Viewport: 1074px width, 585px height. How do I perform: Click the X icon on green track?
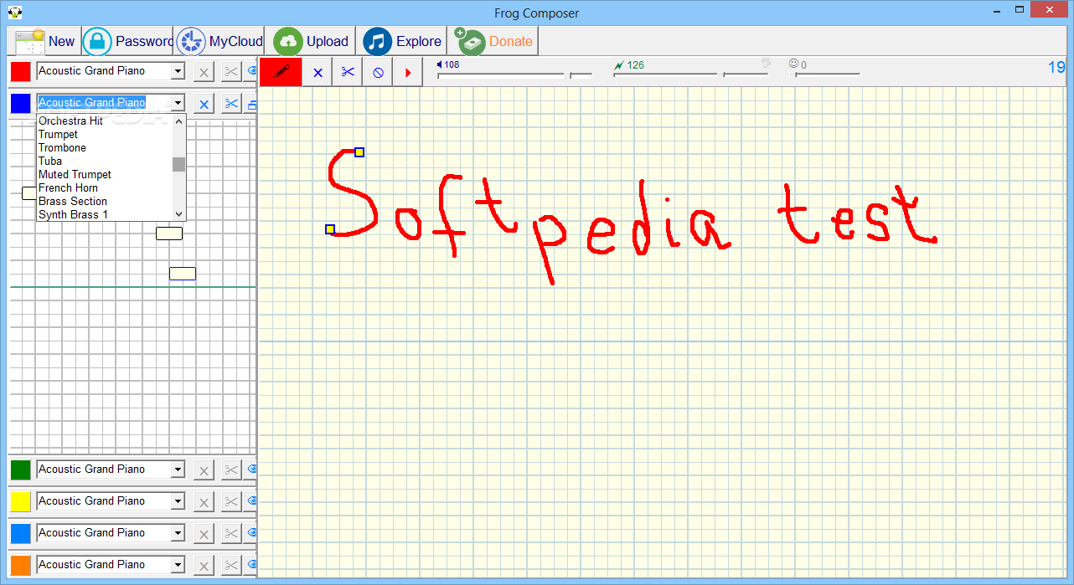[x=204, y=470]
